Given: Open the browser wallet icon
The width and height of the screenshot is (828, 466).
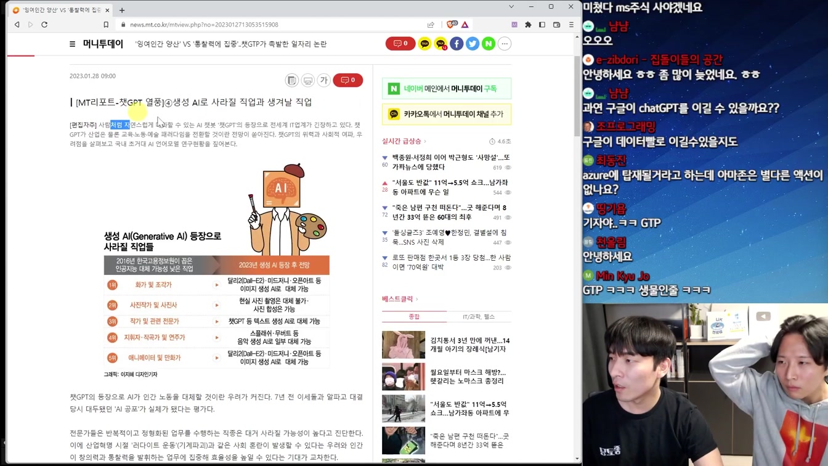Looking at the screenshot, I should [x=556, y=25].
